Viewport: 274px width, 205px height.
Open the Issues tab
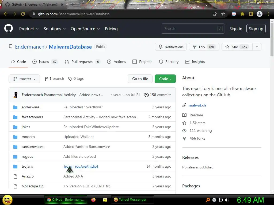coord(45,62)
